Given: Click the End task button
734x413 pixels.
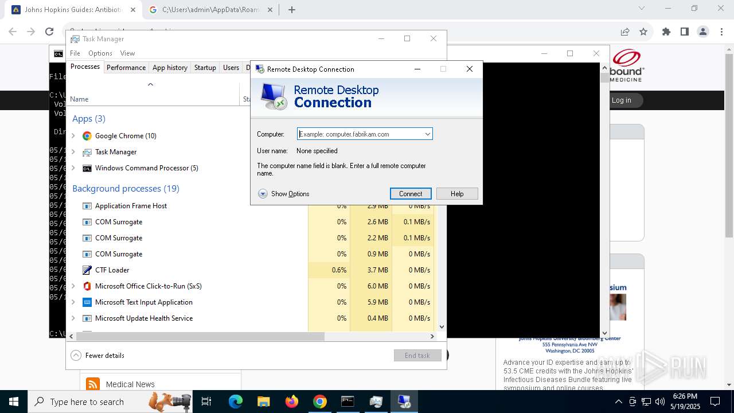Looking at the screenshot, I should [417, 356].
